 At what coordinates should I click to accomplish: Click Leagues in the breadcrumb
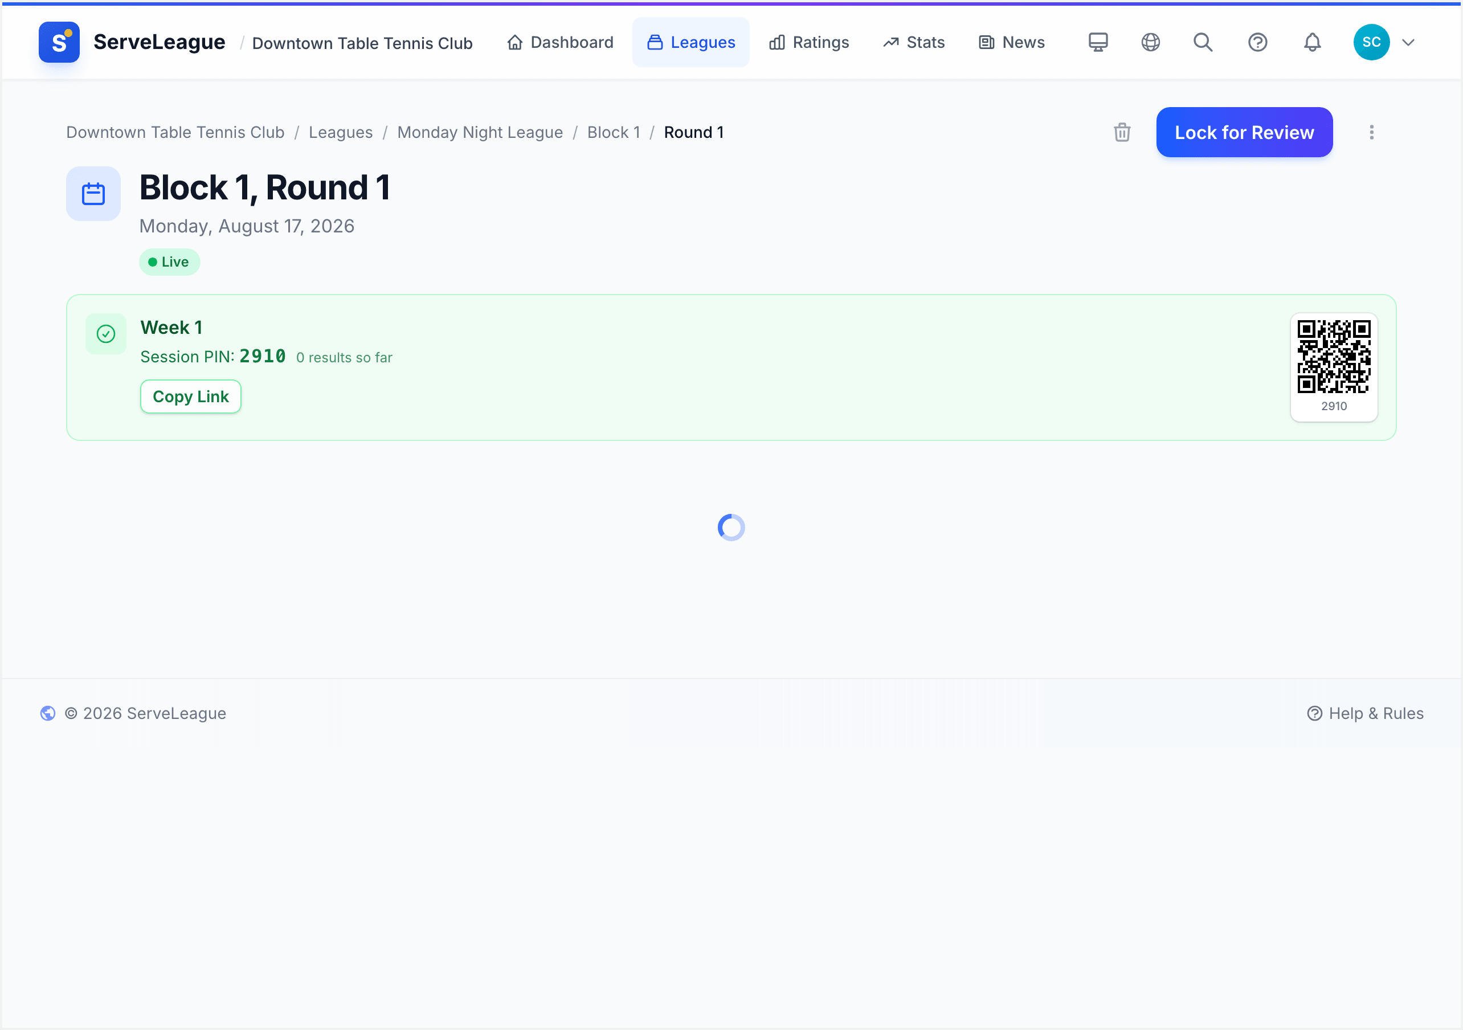(340, 132)
